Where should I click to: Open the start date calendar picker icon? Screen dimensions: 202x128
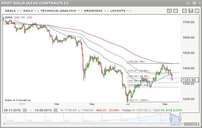(25, 110)
